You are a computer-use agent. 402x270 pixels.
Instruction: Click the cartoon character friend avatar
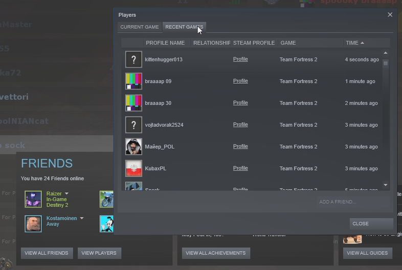pos(106,223)
